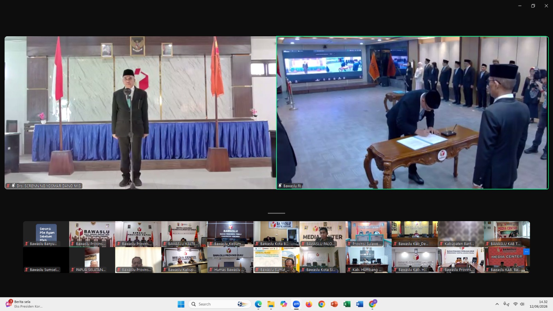Open the Windows Start menu
The height and width of the screenshot is (311, 553).
(x=181, y=304)
